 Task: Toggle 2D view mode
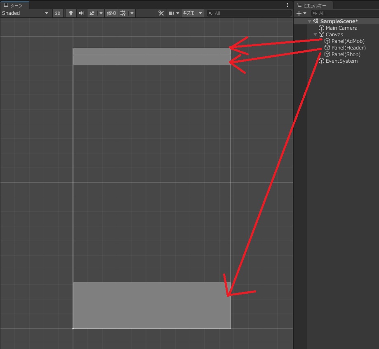[x=58, y=13]
